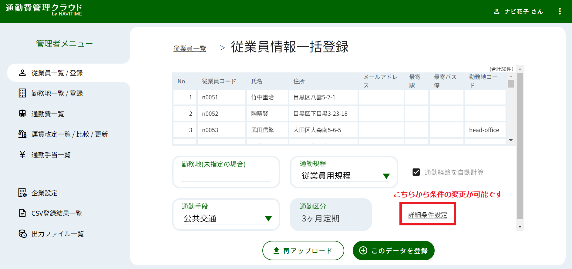572x269 pixels.
Task: Open the three-dot overflow menu in header
Action: (560, 11)
